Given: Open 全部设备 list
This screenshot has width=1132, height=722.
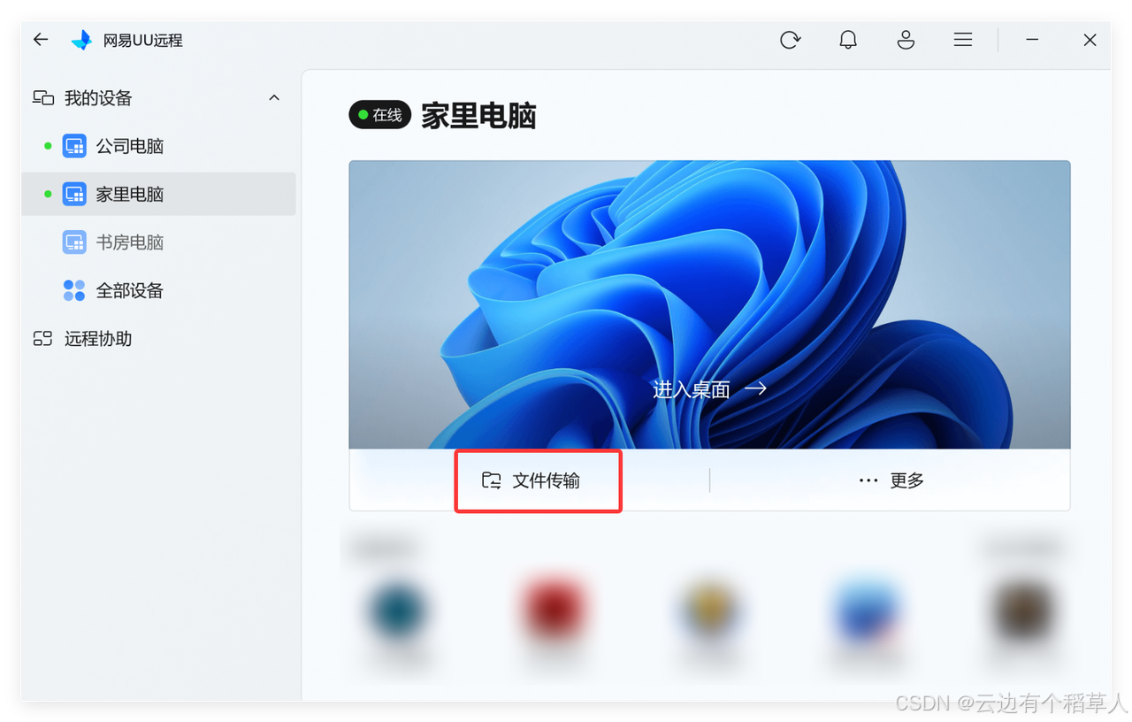Looking at the screenshot, I should click(159, 290).
